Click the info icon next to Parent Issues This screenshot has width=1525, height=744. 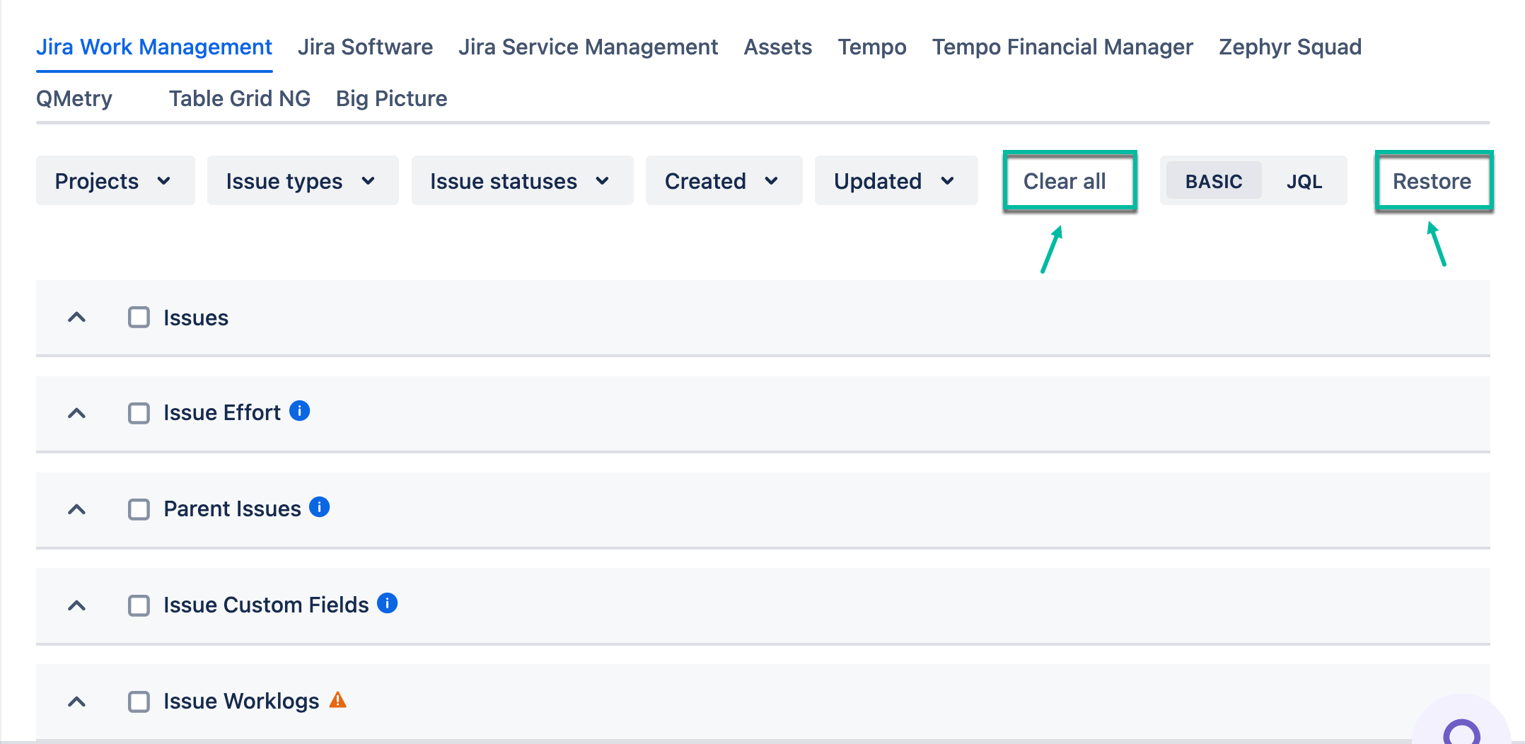click(319, 507)
